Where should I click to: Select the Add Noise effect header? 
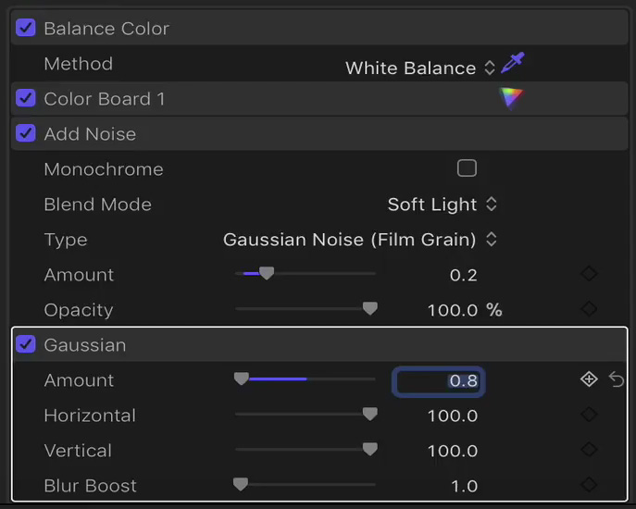pyautogui.click(x=319, y=134)
